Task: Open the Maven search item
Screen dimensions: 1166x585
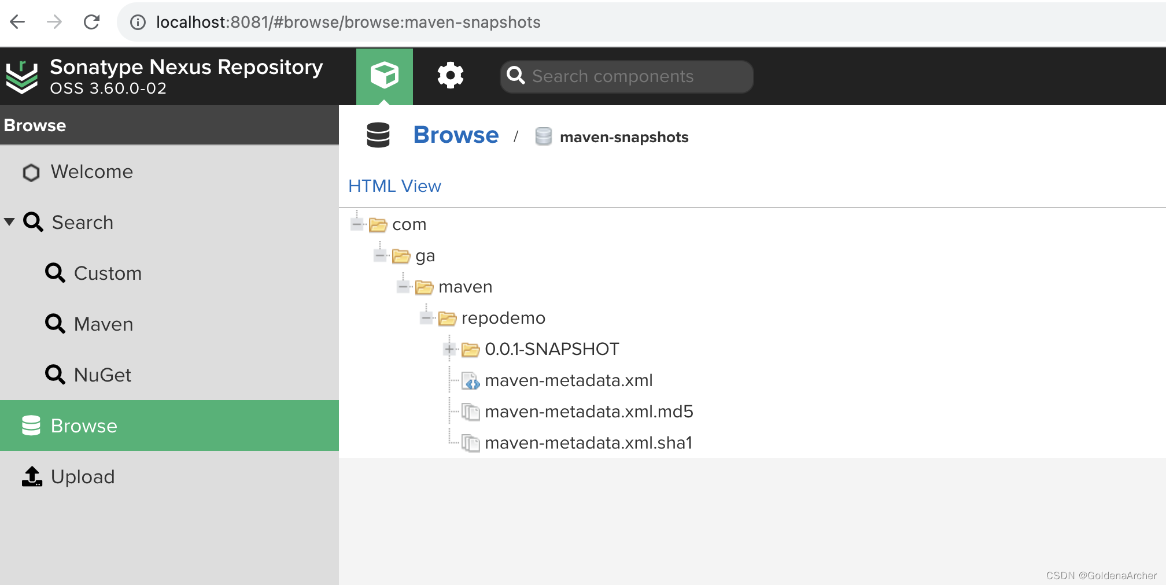Action: tap(169, 324)
